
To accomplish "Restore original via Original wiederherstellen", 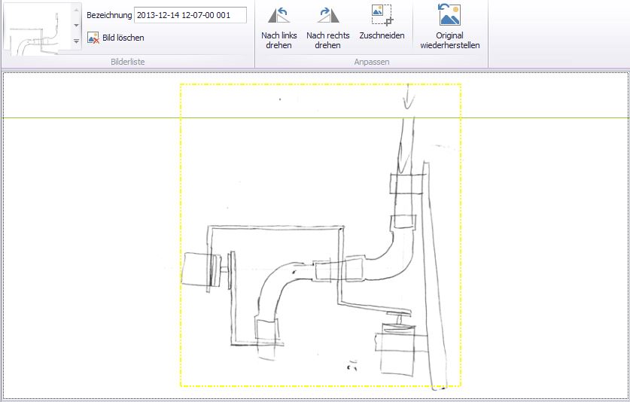I will coord(449,26).
